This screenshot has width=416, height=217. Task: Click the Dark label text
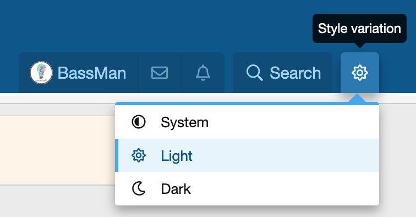pyautogui.click(x=176, y=189)
